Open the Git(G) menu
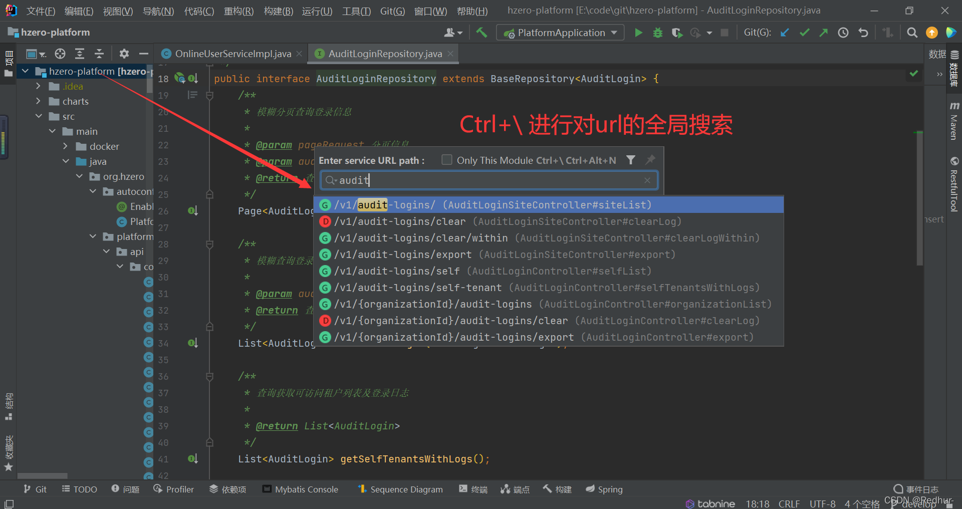Screen dimensions: 962x509 (392, 11)
